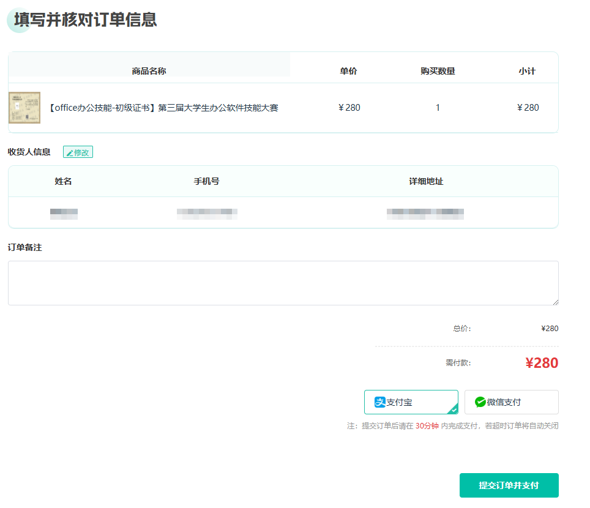Click the 商品名称 column header
Screen dimensions: 590x508
click(x=149, y=71)
